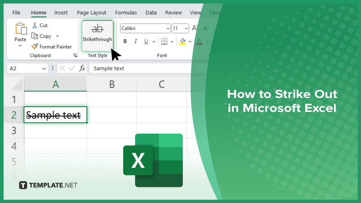This screenshot has width=361, height=203.
Task: Switch to the Insert tab
Action: coord(61,13)
